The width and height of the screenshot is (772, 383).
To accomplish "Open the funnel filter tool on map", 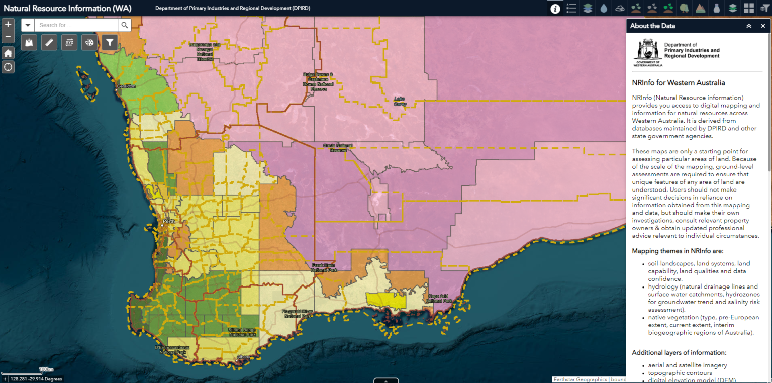I will pyautogui.click(x=110, y=43).
